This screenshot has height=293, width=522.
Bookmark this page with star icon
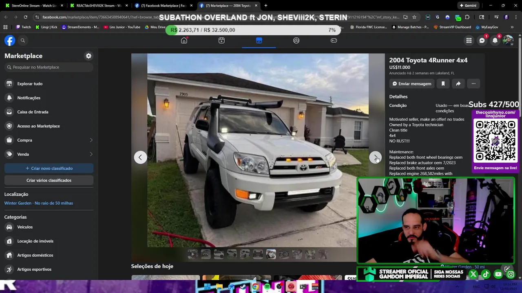pos(414,17)
